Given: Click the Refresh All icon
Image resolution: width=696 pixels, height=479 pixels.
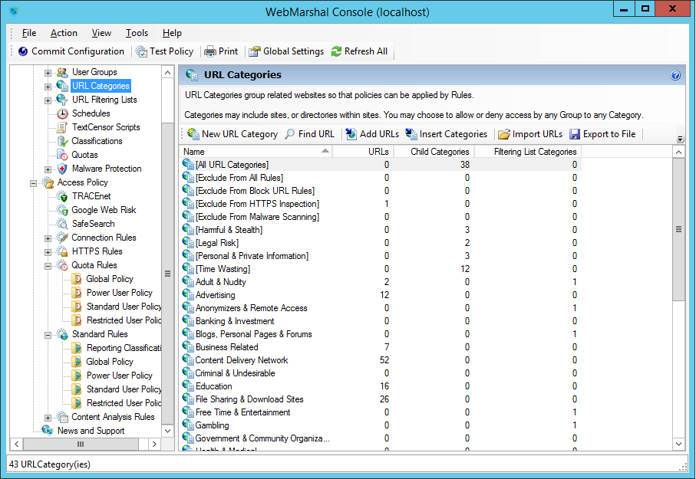Looking at the screenshot, I should pyautogui.click(x=336, y=51).
